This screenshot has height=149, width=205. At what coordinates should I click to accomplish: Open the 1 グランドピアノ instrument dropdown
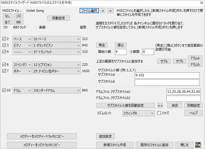[57, 45]
